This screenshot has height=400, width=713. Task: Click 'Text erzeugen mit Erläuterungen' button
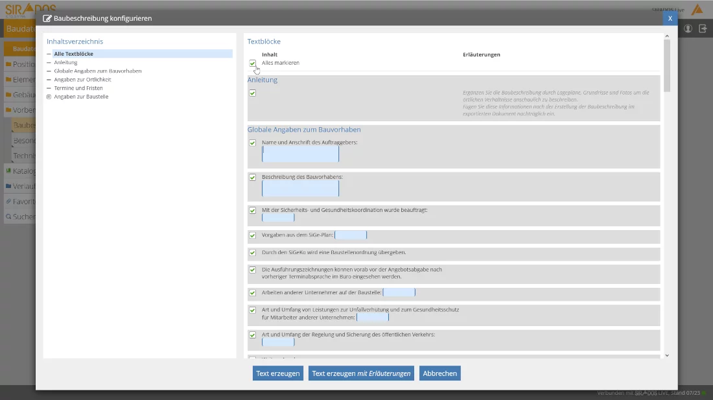361,373
